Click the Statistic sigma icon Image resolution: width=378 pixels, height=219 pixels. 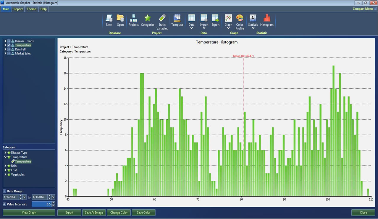point(253,18)
